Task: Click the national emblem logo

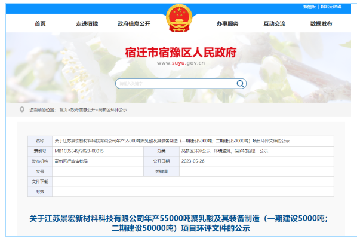Action: click(179, 19)
